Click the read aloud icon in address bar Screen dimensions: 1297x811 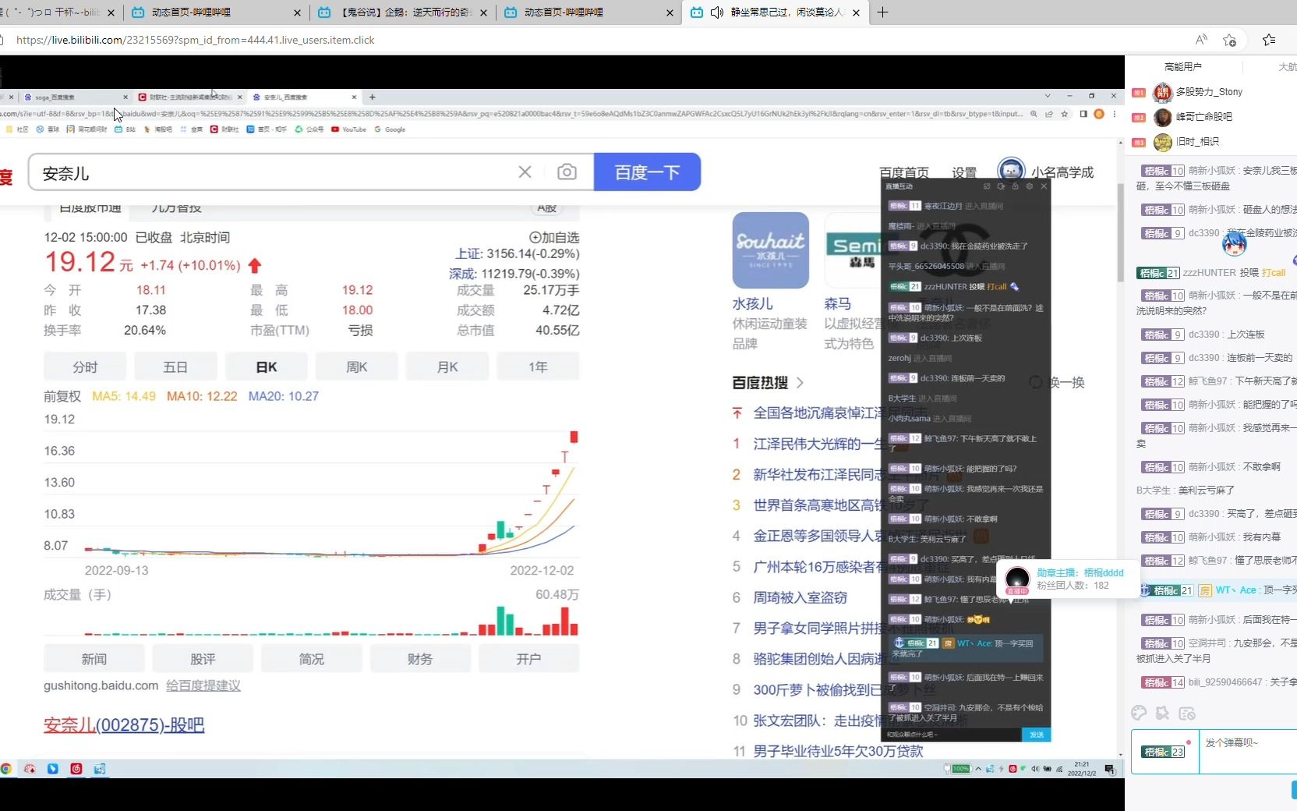pos(1201,40)
